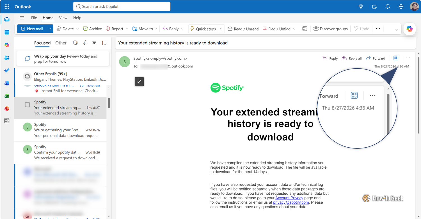Viewport: 421px width, 219px height.
Task: Open the Help tab
Action: point(77,18)
